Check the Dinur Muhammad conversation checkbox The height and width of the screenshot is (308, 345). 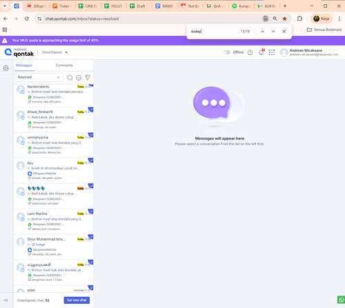pyautogui.click(x=91, y=237)
